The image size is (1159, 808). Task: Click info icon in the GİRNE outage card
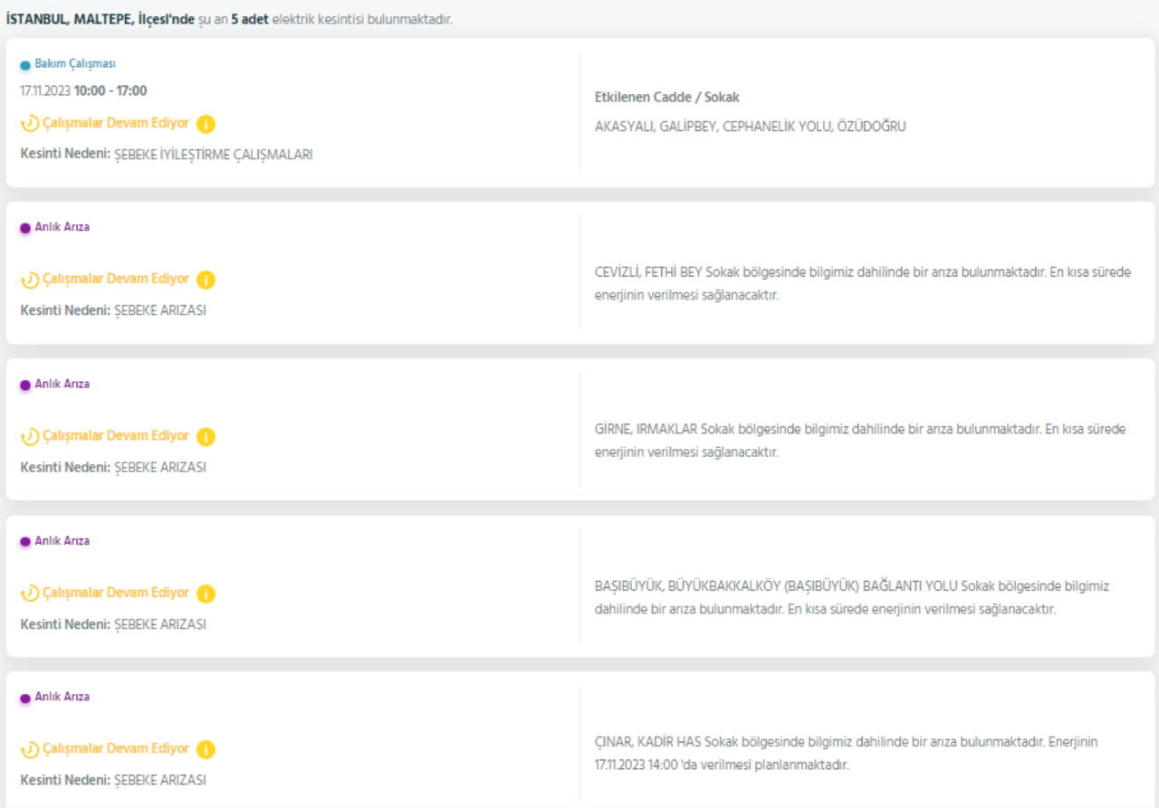pyautogui.click(x=206, y=437)
